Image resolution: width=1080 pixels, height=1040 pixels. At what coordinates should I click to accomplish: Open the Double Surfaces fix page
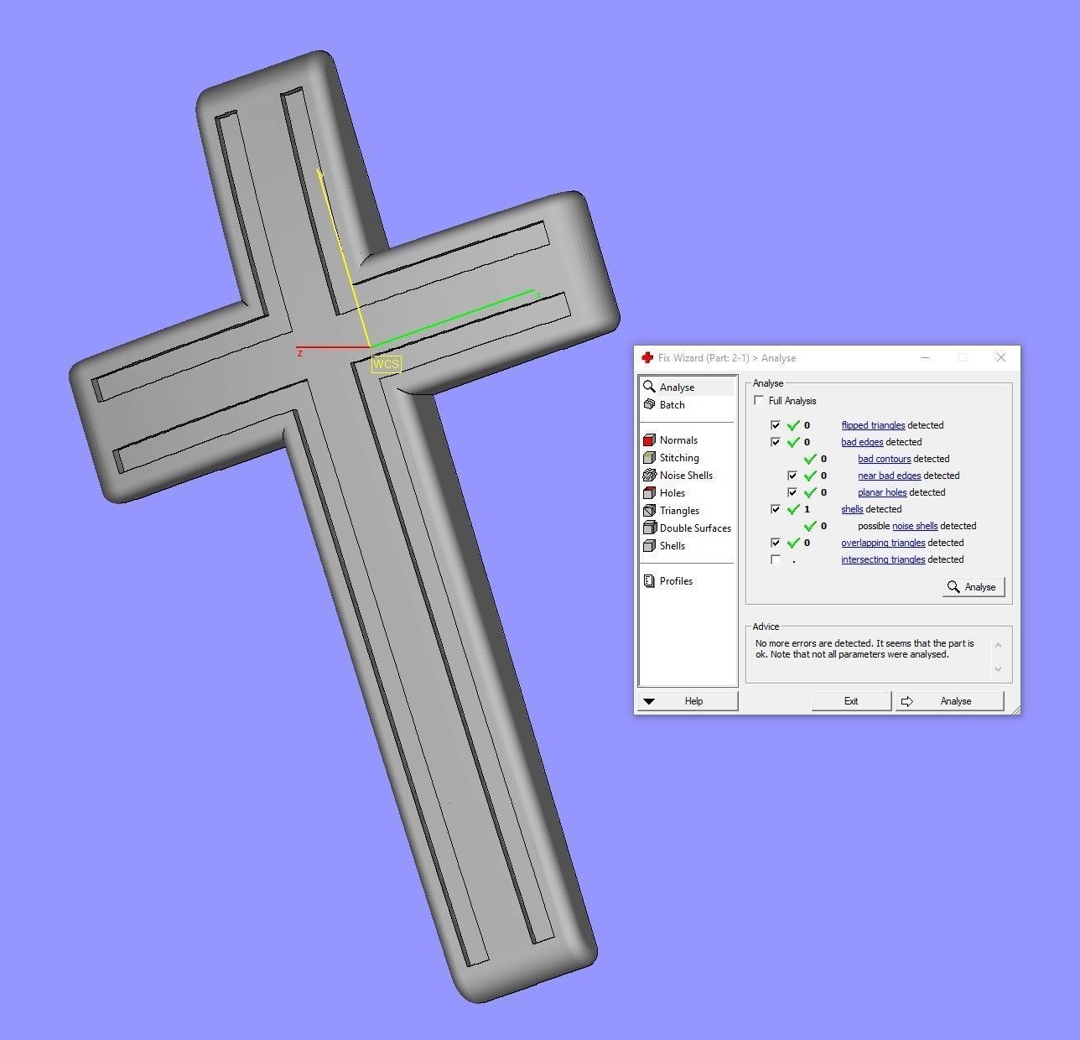(695, 528)
